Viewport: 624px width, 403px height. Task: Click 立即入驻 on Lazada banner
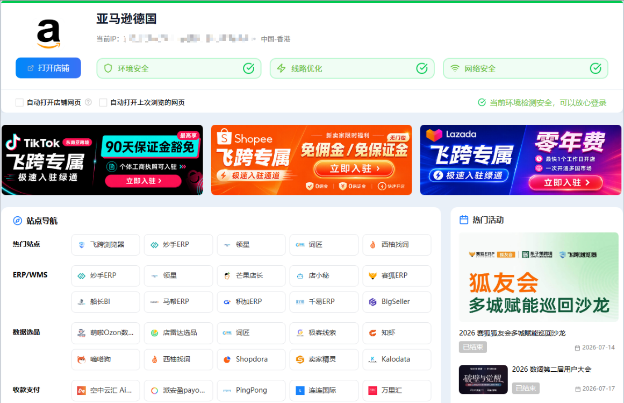(565, 183)
